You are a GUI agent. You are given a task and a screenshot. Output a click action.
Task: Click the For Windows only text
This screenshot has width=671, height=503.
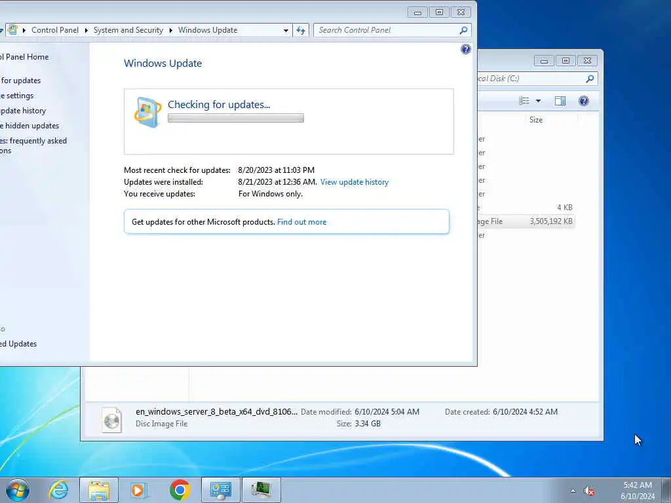coord(271,194)
